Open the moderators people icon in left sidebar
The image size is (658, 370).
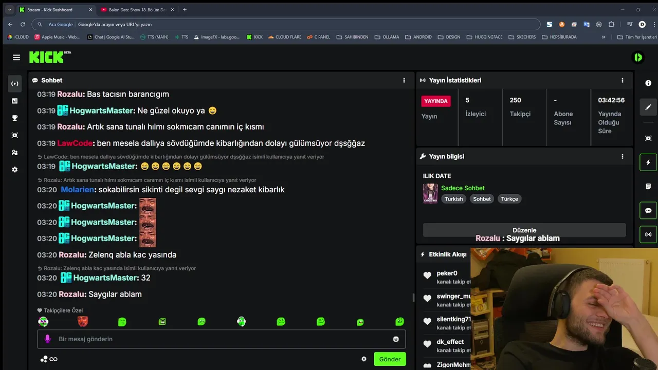pos(14,153)
